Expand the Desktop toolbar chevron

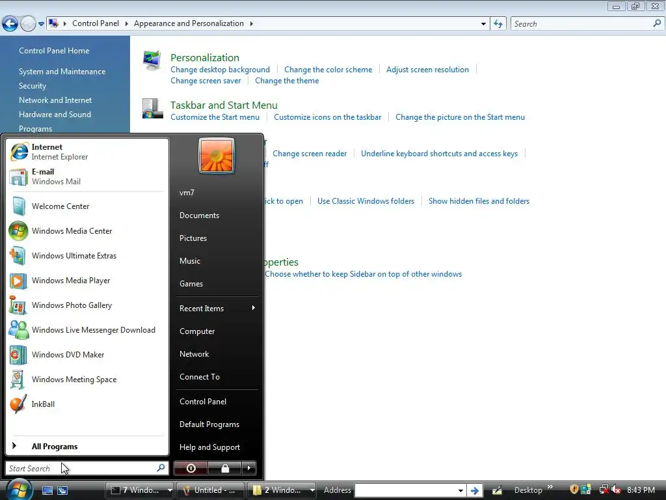pos(550,487)
